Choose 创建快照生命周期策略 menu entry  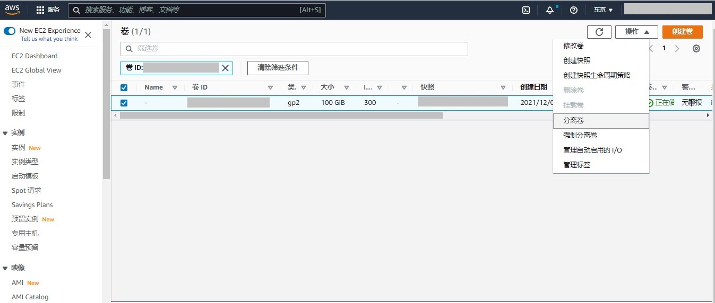601,75
